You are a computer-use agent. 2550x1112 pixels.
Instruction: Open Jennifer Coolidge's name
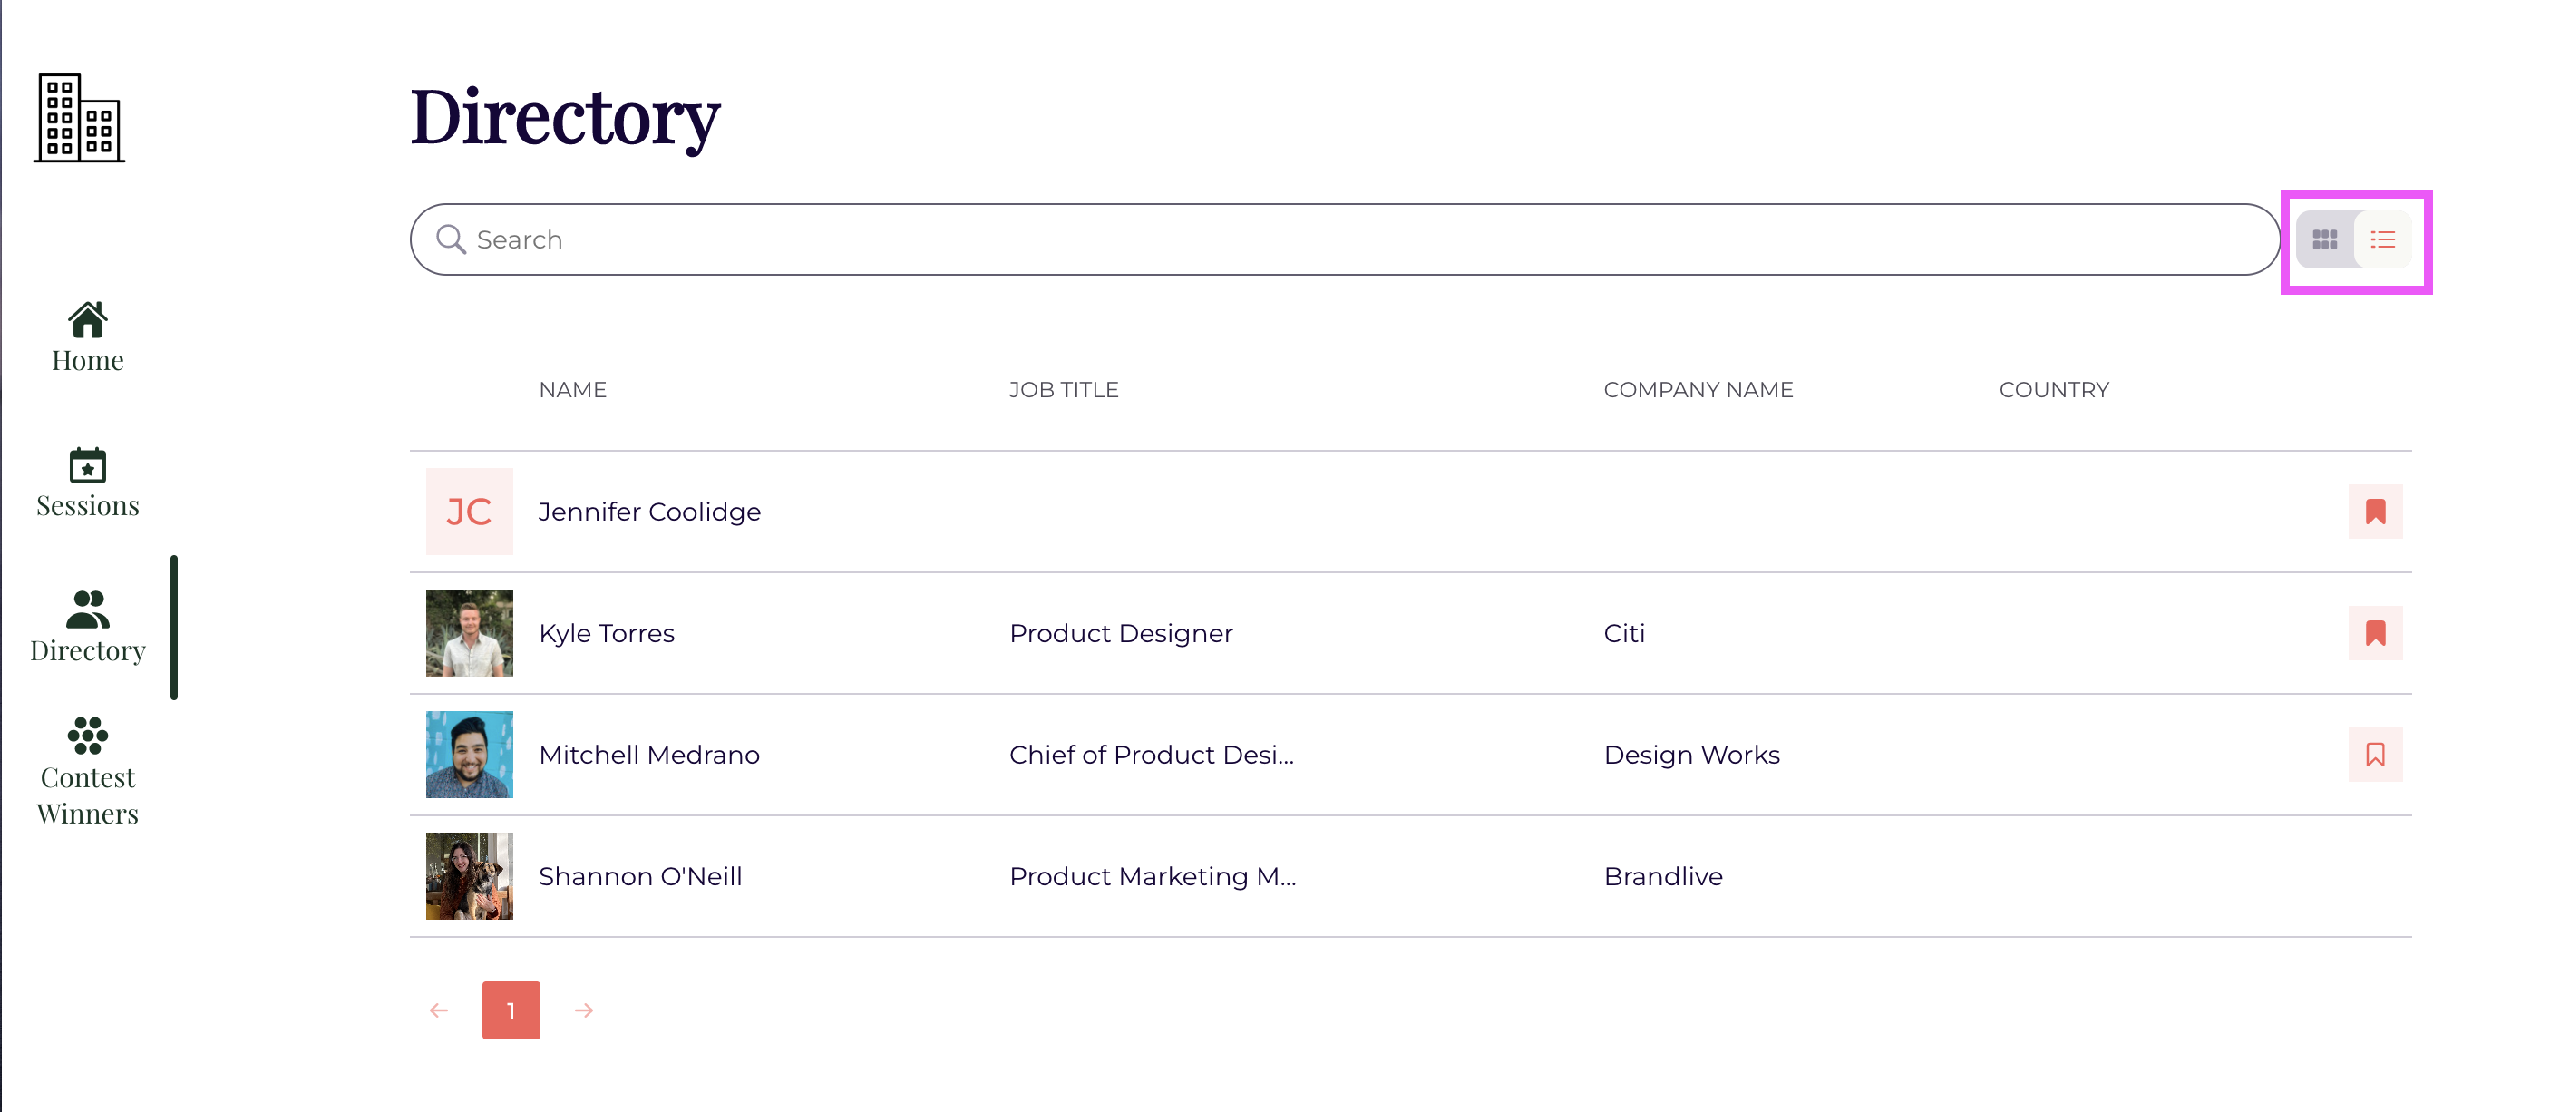coord(649,512)
